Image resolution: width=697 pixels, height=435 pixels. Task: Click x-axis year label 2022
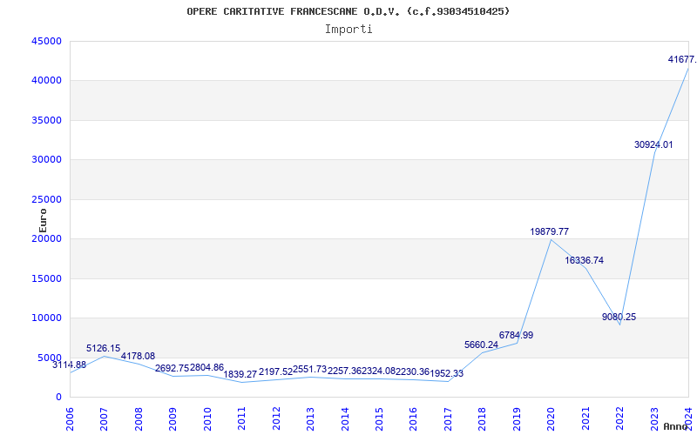(619, 420)
